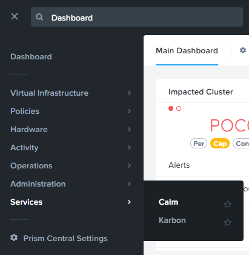Viewport: 249px width, 255px height.
Task: Select the Main Dashboard tab
Action: pos(187,51)
